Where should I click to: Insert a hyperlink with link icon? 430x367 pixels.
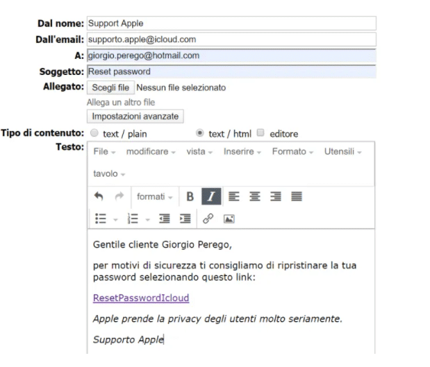pyautogui.click(x=208, y=219)
